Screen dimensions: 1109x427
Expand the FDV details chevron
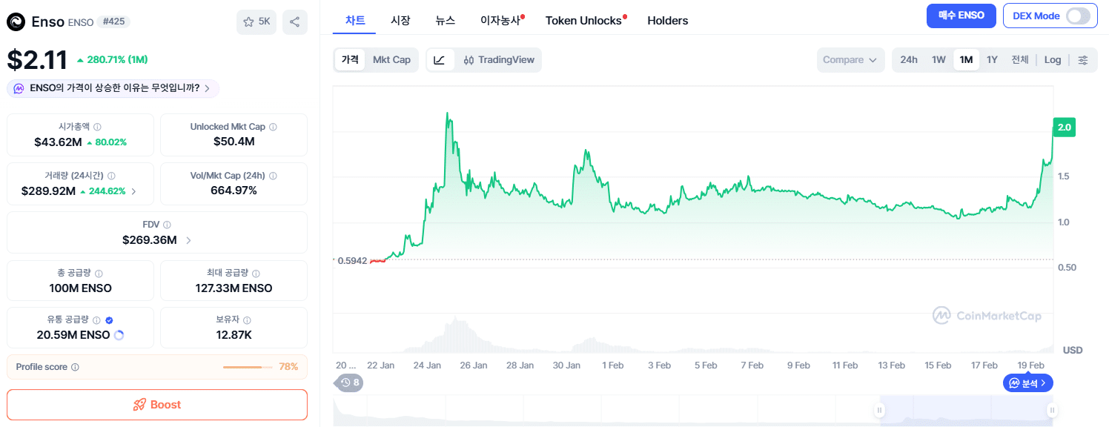tap(189, 240)
